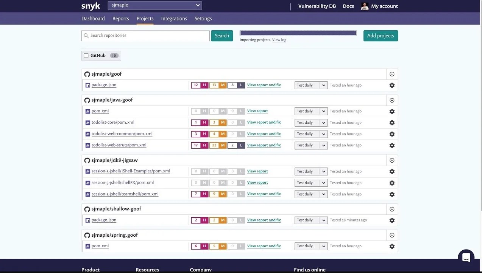This screenshot has height=273, width=482.
Task: Toggle the GitHub filter checkbox
Action: (86, 55)
